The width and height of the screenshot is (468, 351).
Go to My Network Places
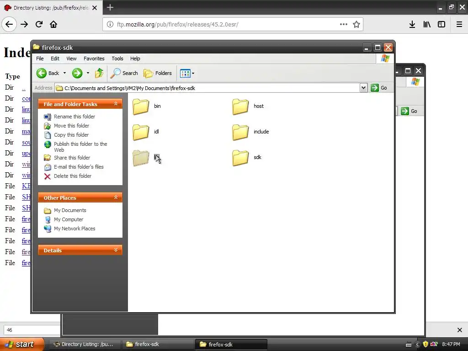coord(69,229)
